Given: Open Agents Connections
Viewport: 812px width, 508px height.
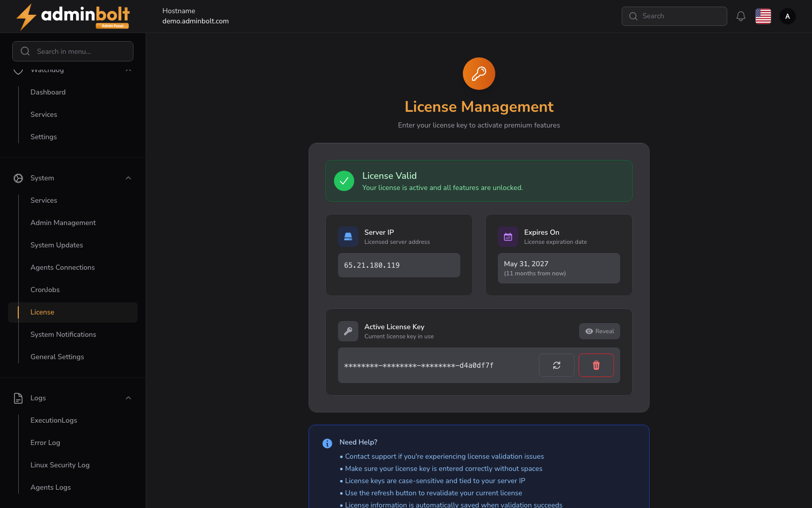Looking at the screenshot, I should pyautogui.click(x=62, y=268).
